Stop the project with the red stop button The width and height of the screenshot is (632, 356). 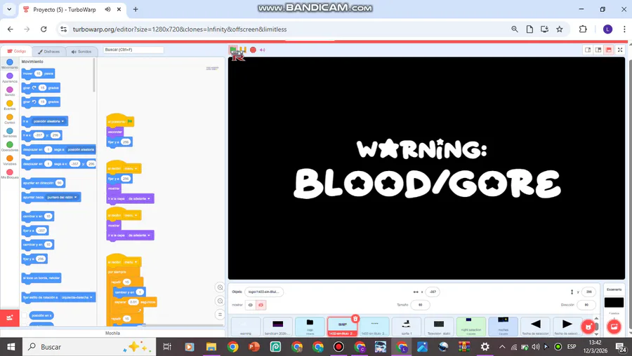point(253,50)
